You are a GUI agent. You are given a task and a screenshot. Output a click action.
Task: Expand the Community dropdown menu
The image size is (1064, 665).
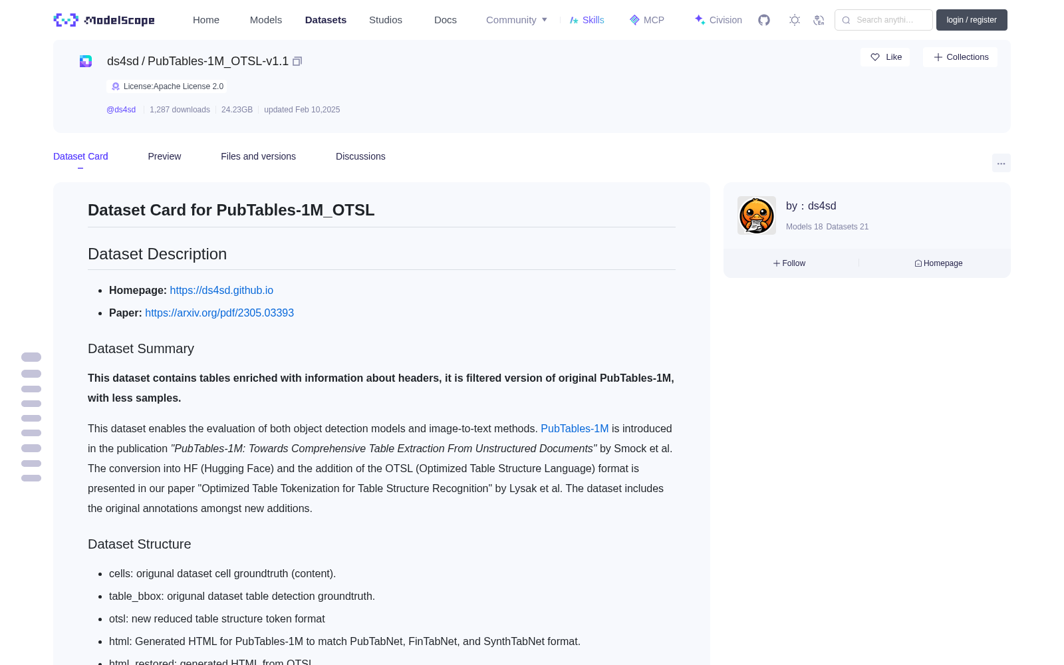(517, 20)
